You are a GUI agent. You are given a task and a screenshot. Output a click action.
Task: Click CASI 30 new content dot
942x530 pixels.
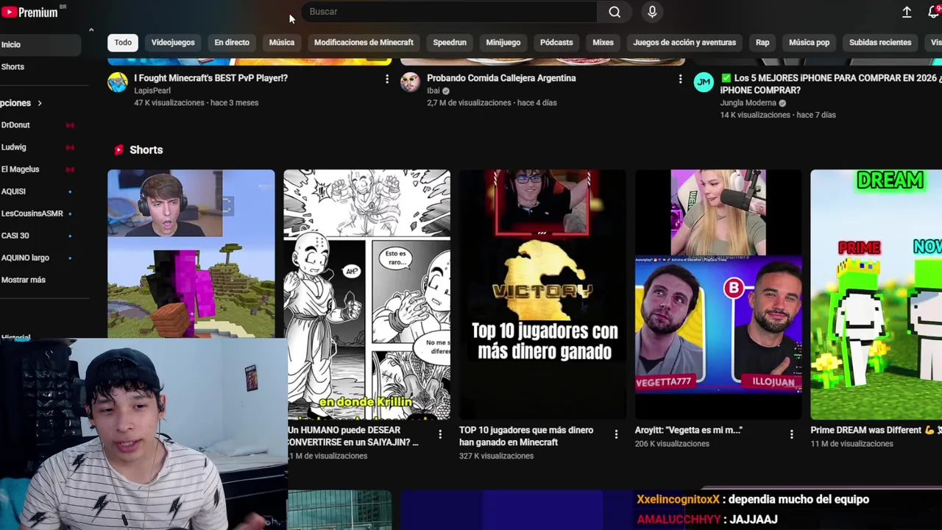[70, 236]
